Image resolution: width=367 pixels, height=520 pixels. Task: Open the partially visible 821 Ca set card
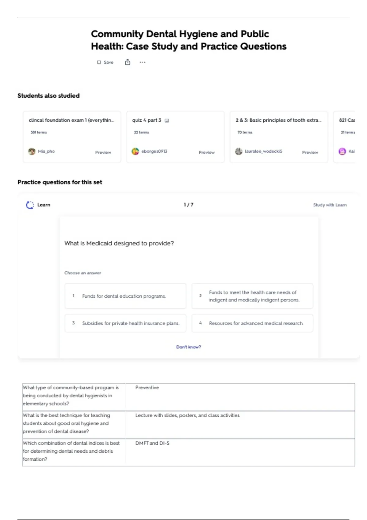(344, 137)
